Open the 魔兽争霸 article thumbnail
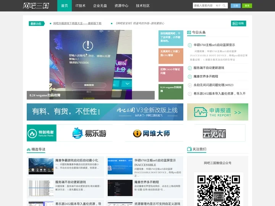 pos(41,166)
